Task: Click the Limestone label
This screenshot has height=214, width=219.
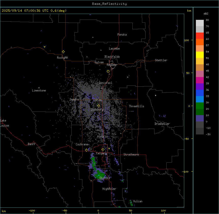Action: coord(39,90)
